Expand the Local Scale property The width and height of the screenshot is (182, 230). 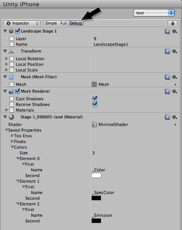point(6,70)
